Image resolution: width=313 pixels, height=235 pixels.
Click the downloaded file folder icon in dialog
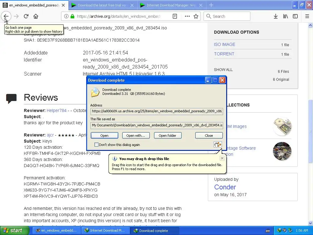point(95,92)
